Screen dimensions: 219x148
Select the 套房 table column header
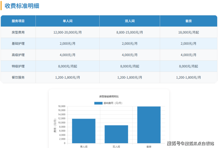(x=189, y=21)
